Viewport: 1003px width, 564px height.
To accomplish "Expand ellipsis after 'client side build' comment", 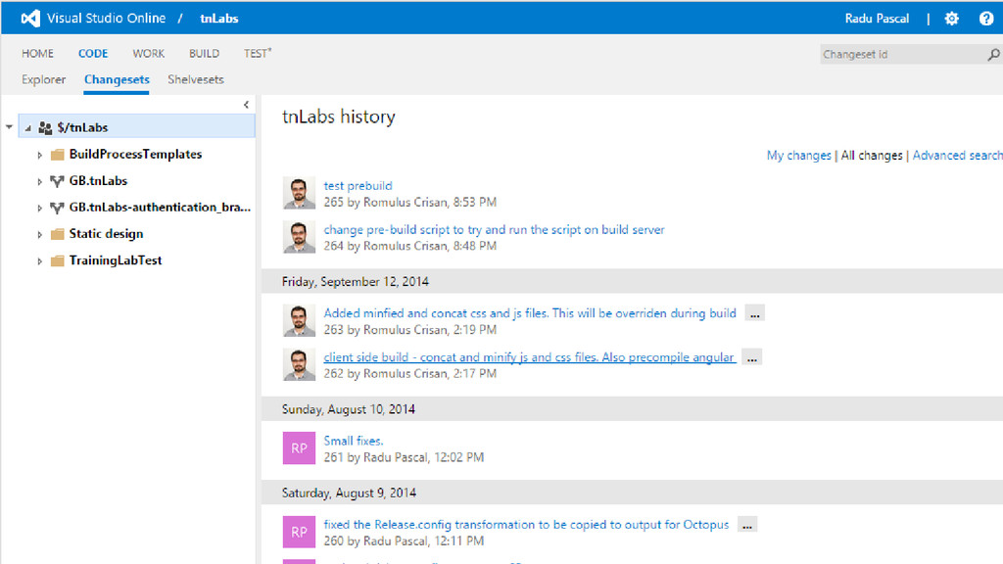I will click(752, 357).
